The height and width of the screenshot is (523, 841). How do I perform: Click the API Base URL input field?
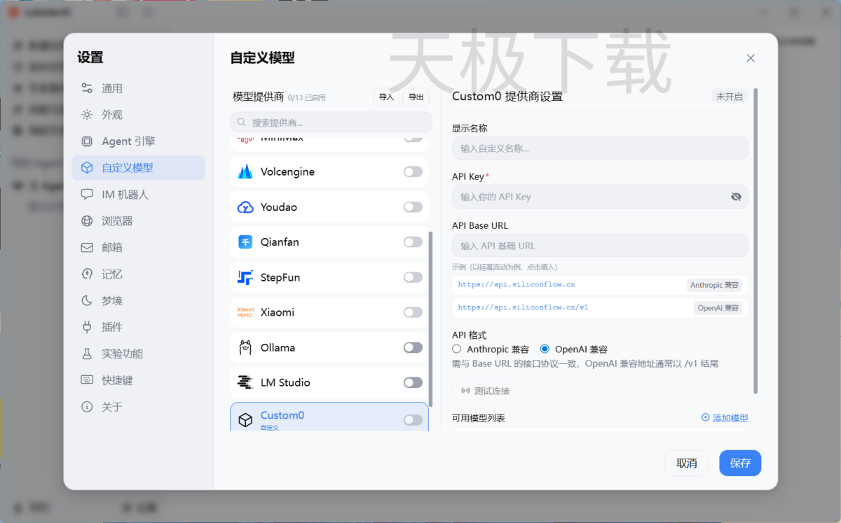600,246
